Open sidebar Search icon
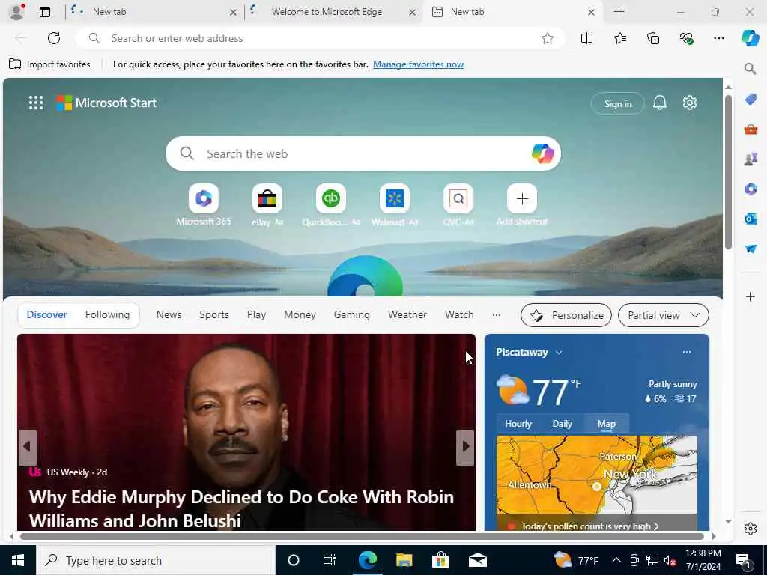Screen dimensions: 767x575 [x=750, y=68]
